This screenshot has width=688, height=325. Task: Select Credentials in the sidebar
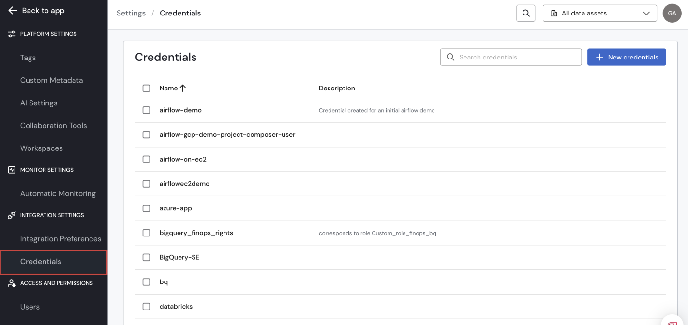point(54,262)
